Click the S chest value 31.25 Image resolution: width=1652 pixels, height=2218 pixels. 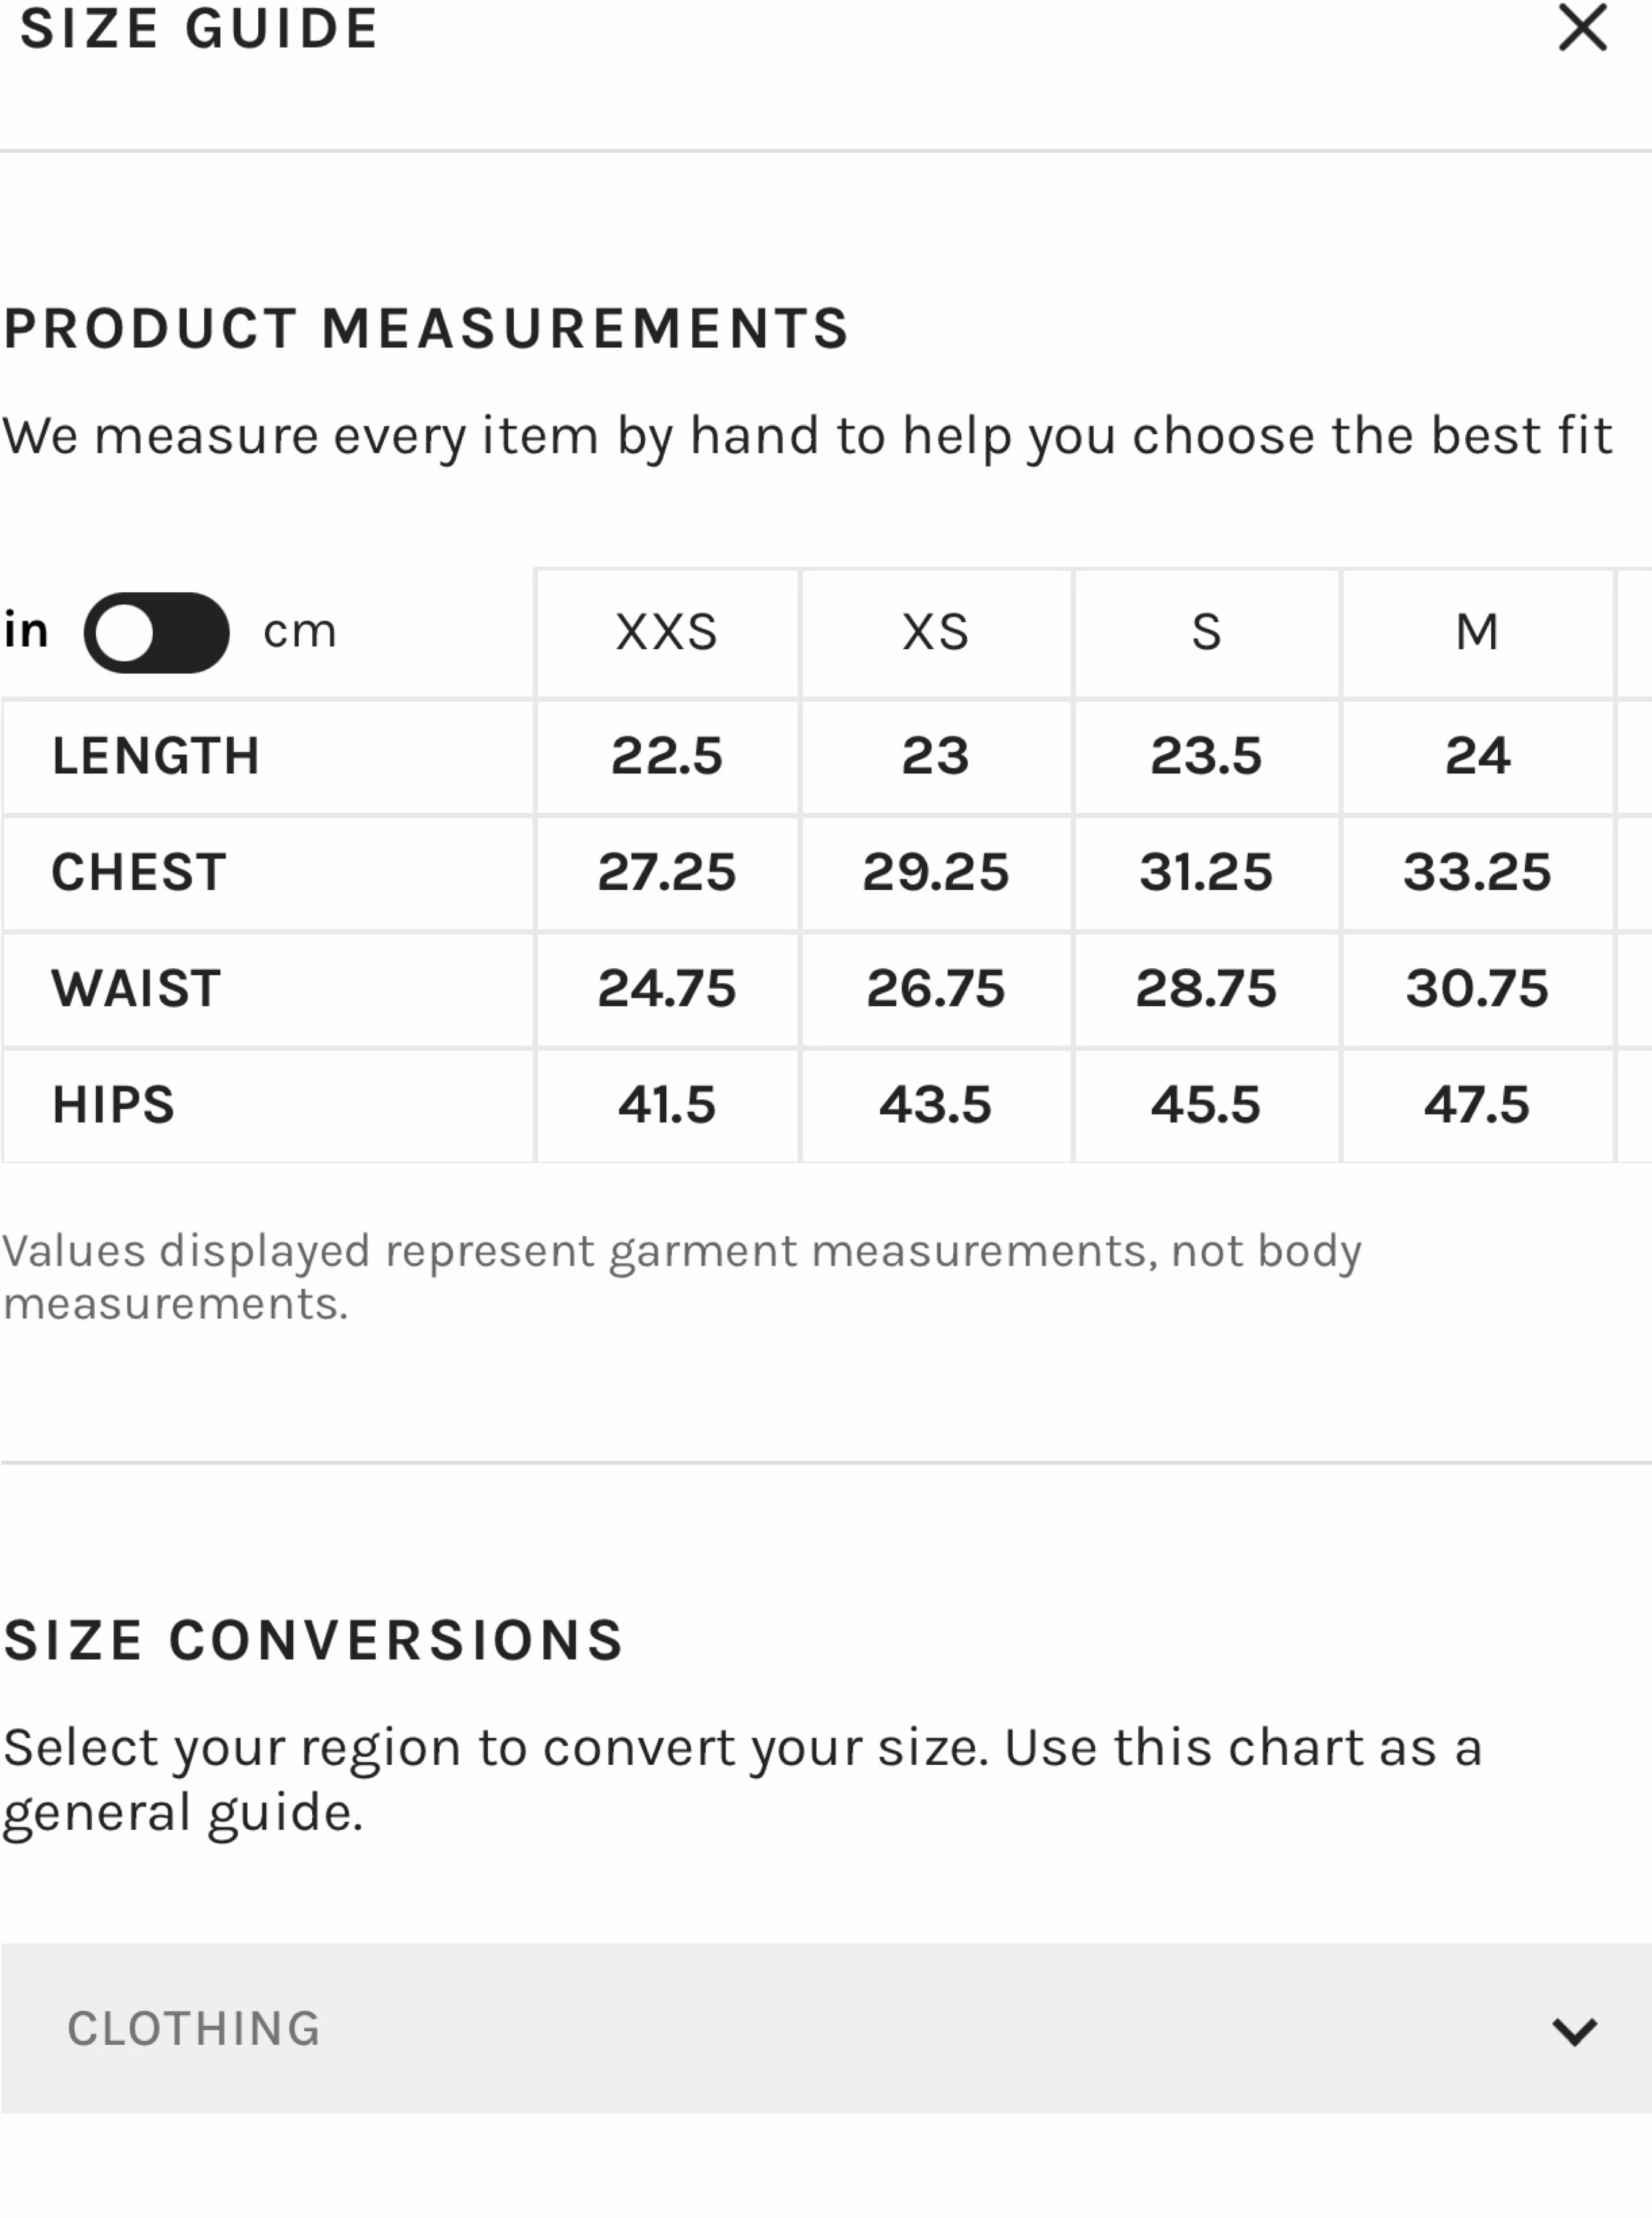[x=1206, y=871]
